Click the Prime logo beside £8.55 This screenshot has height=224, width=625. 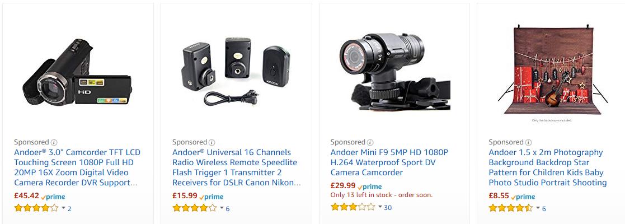pyautogui.click(x=523, y=197)
